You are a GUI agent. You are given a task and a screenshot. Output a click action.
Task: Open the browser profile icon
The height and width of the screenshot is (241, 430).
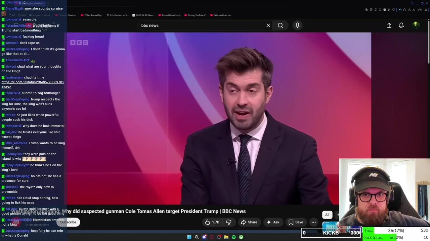(409, 10)
